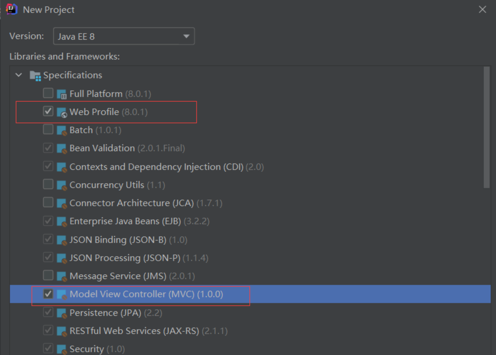Click the Full Platform library icon
This screenshot has height=355, width=496.
pos(62,94)
